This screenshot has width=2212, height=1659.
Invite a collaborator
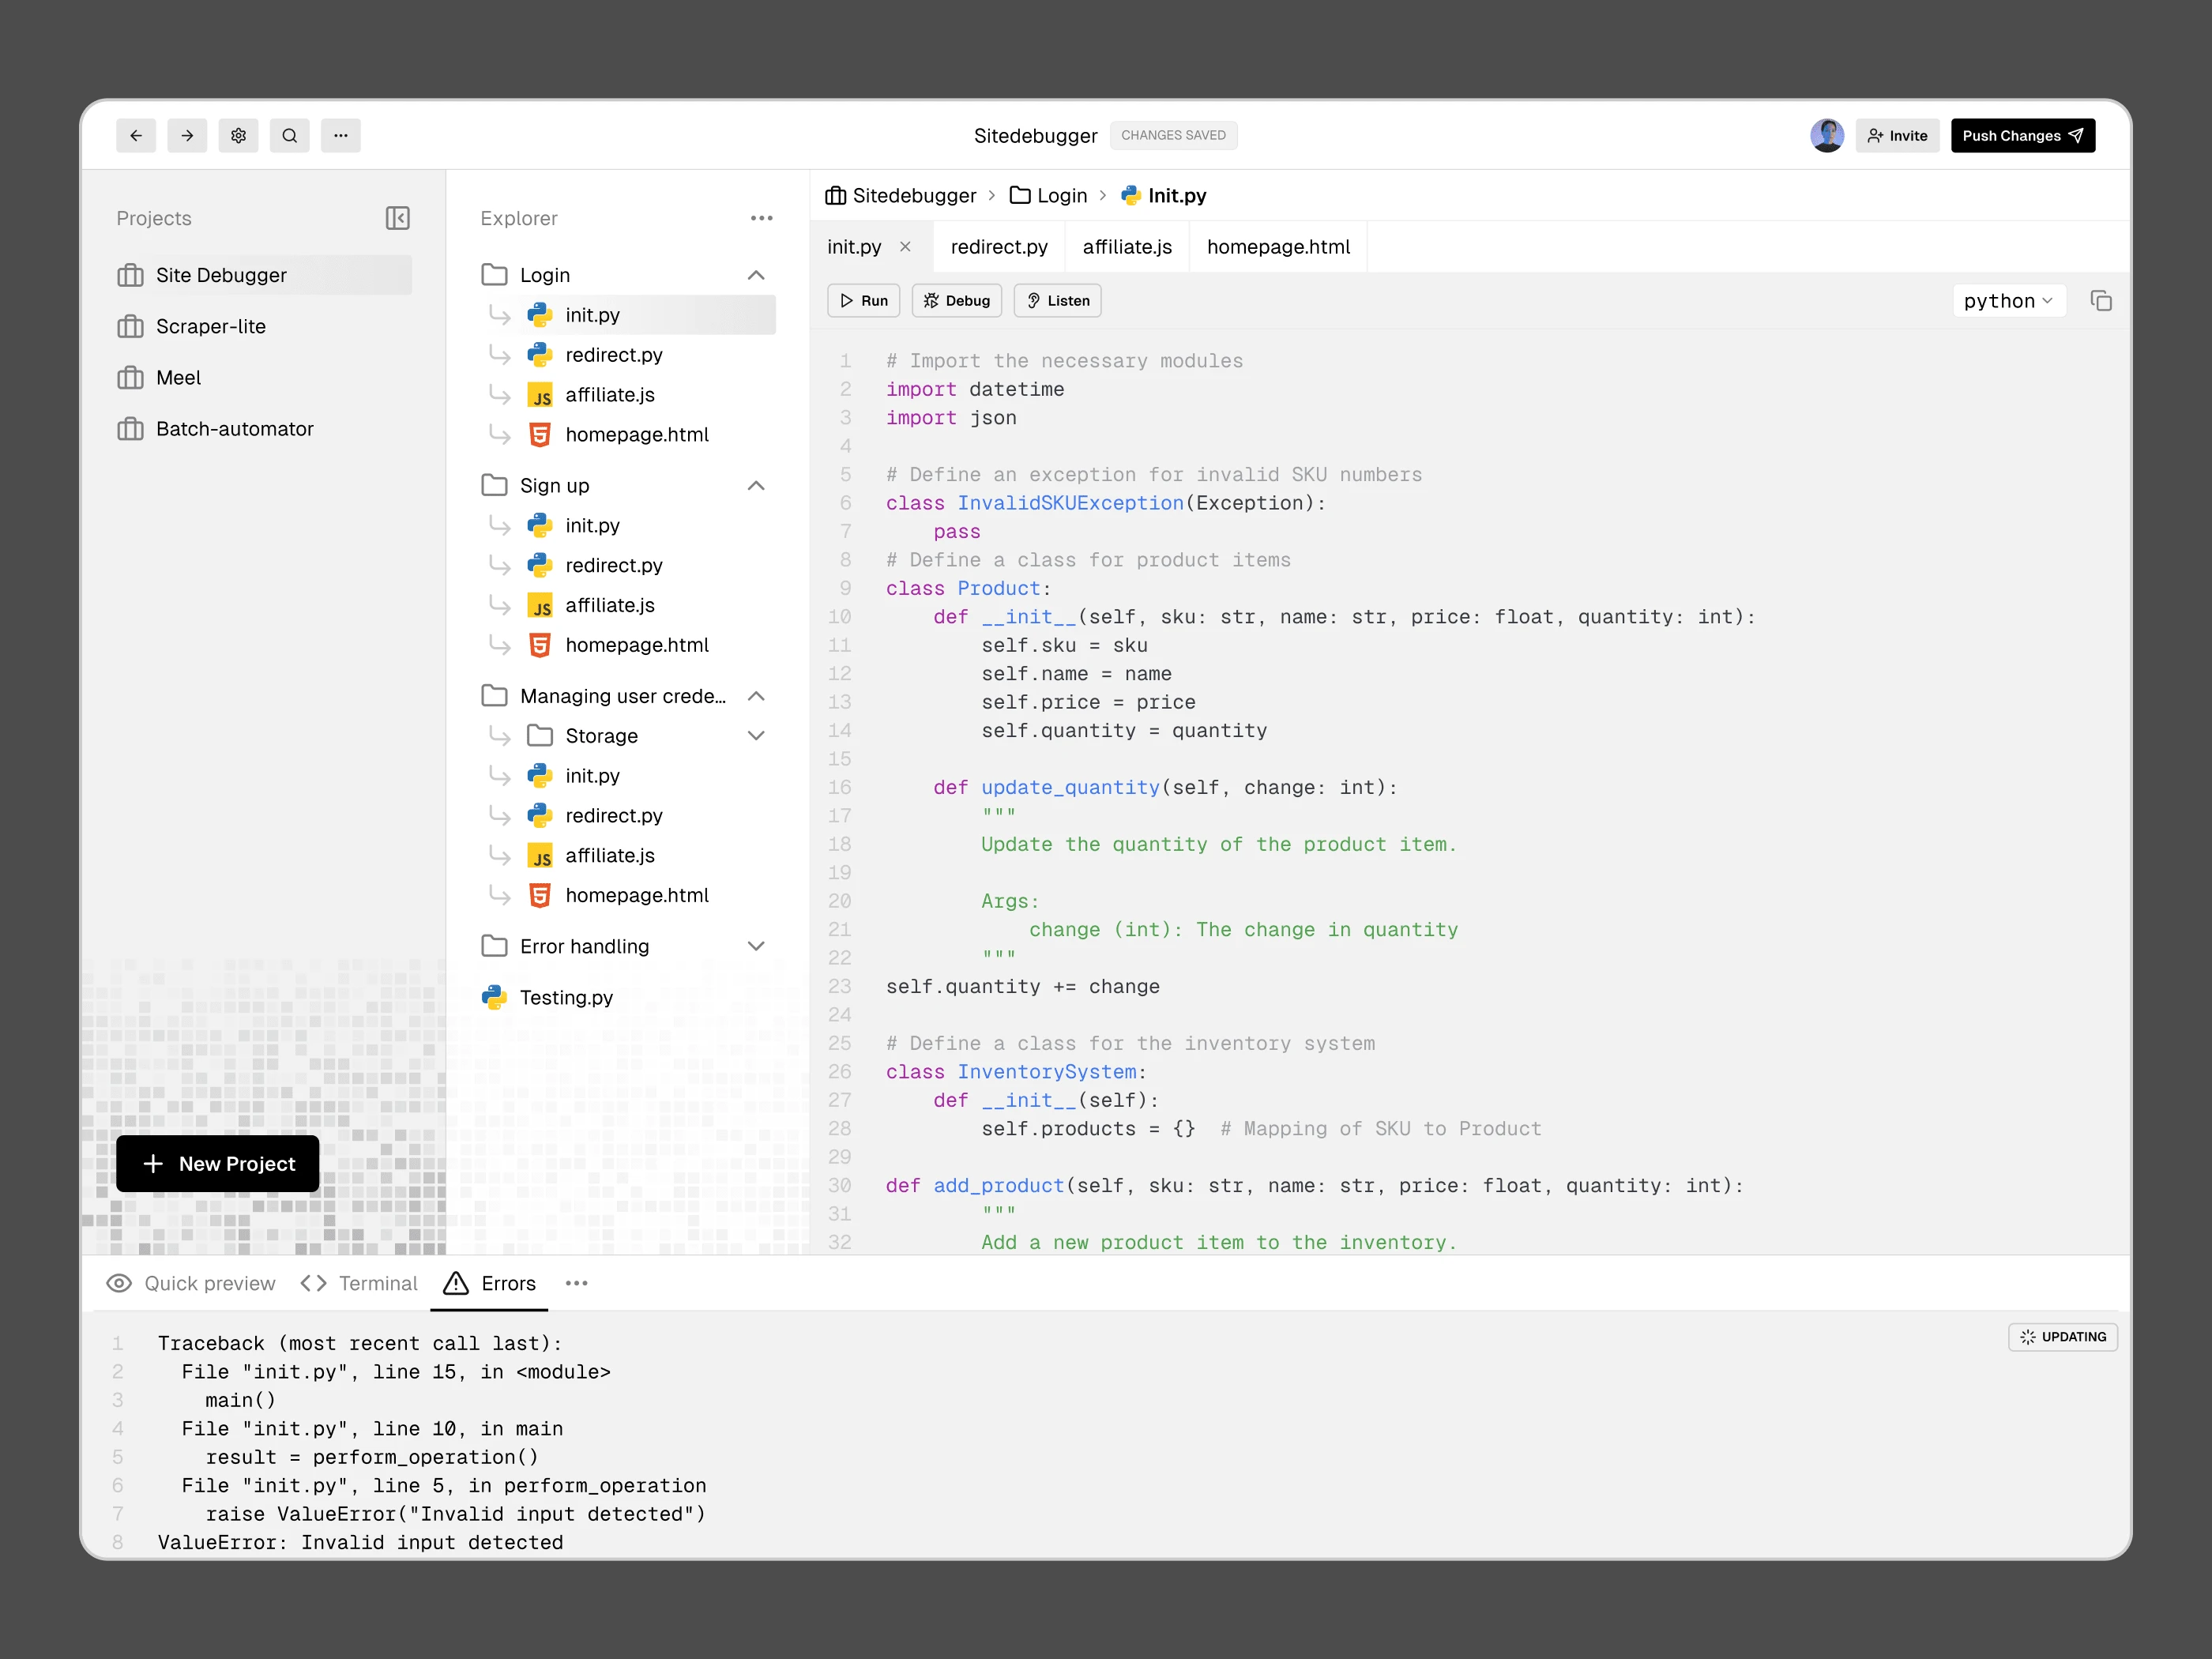(x=1897, y=135)
